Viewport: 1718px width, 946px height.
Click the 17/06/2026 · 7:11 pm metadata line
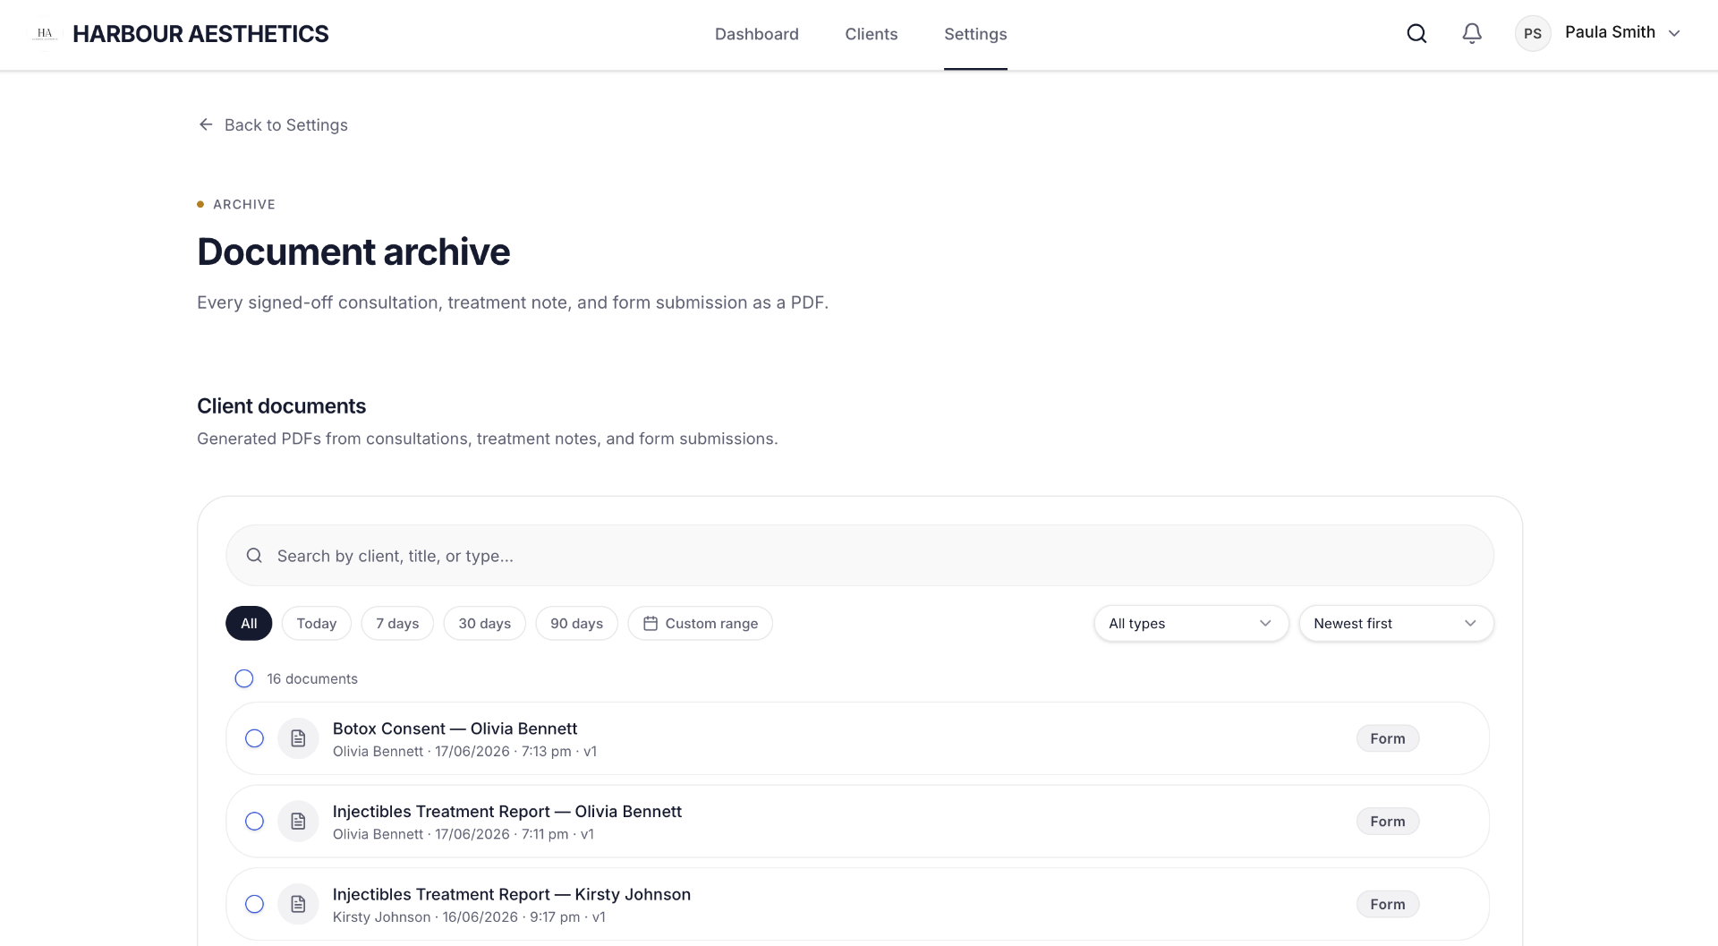[x=464, y=834]
